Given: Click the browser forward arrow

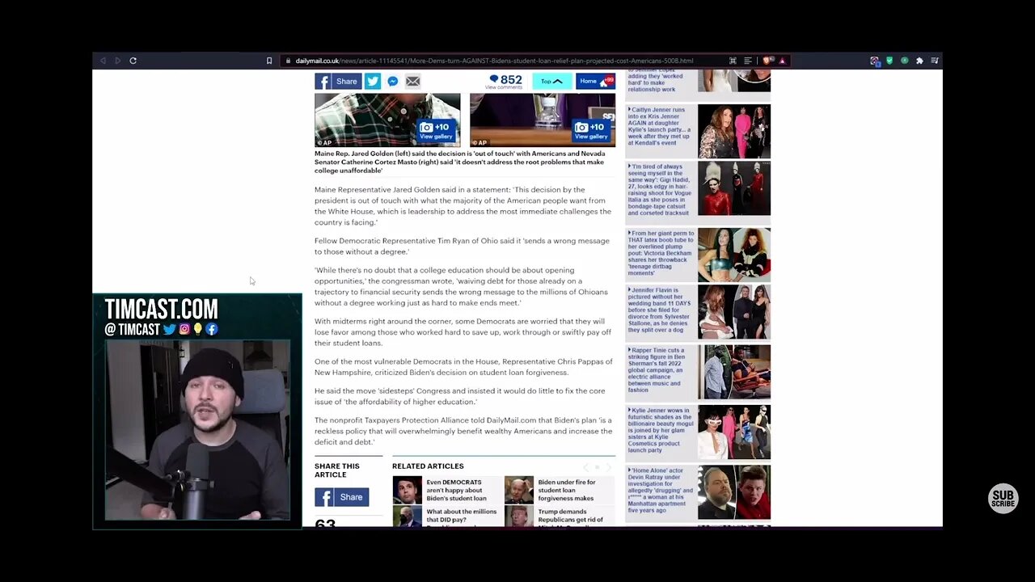Looking at the screenshot, I should click(118, 61).
